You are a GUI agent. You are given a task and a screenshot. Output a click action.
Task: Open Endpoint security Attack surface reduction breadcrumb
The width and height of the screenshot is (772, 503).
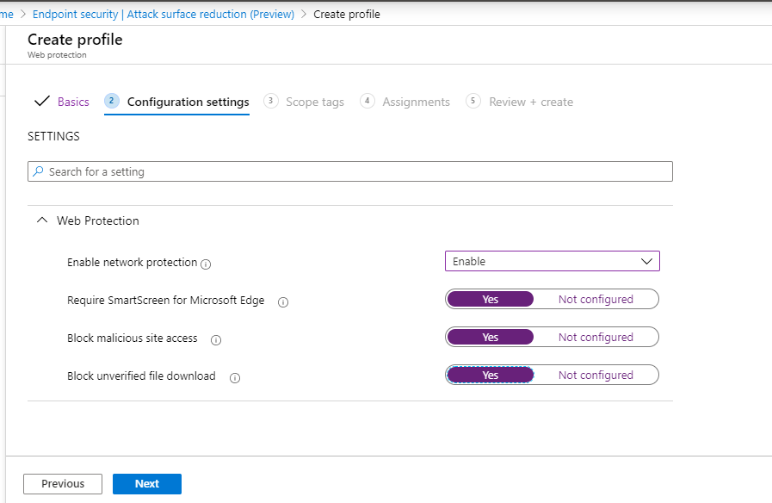pos(164,14)
